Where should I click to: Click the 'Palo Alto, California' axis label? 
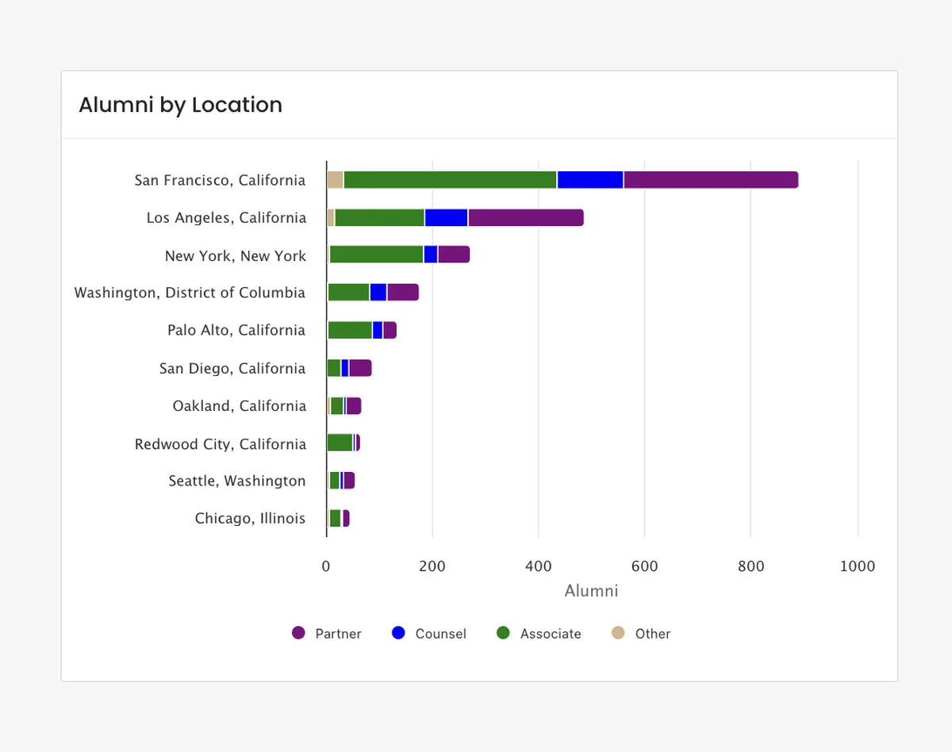[236, 330]
